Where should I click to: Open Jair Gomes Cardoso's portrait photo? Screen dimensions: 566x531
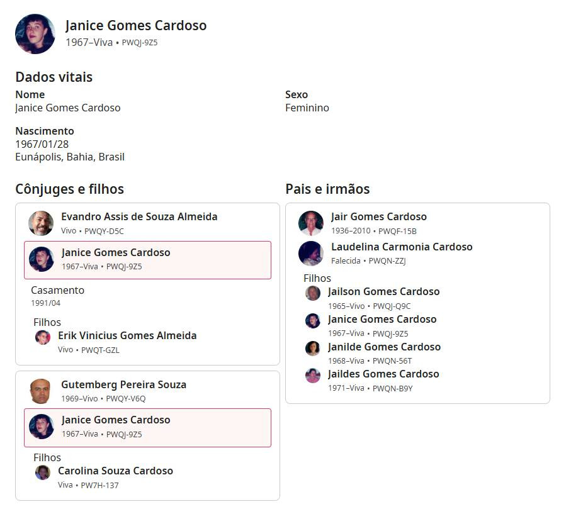pyautogui.click(x=311, y=223)
